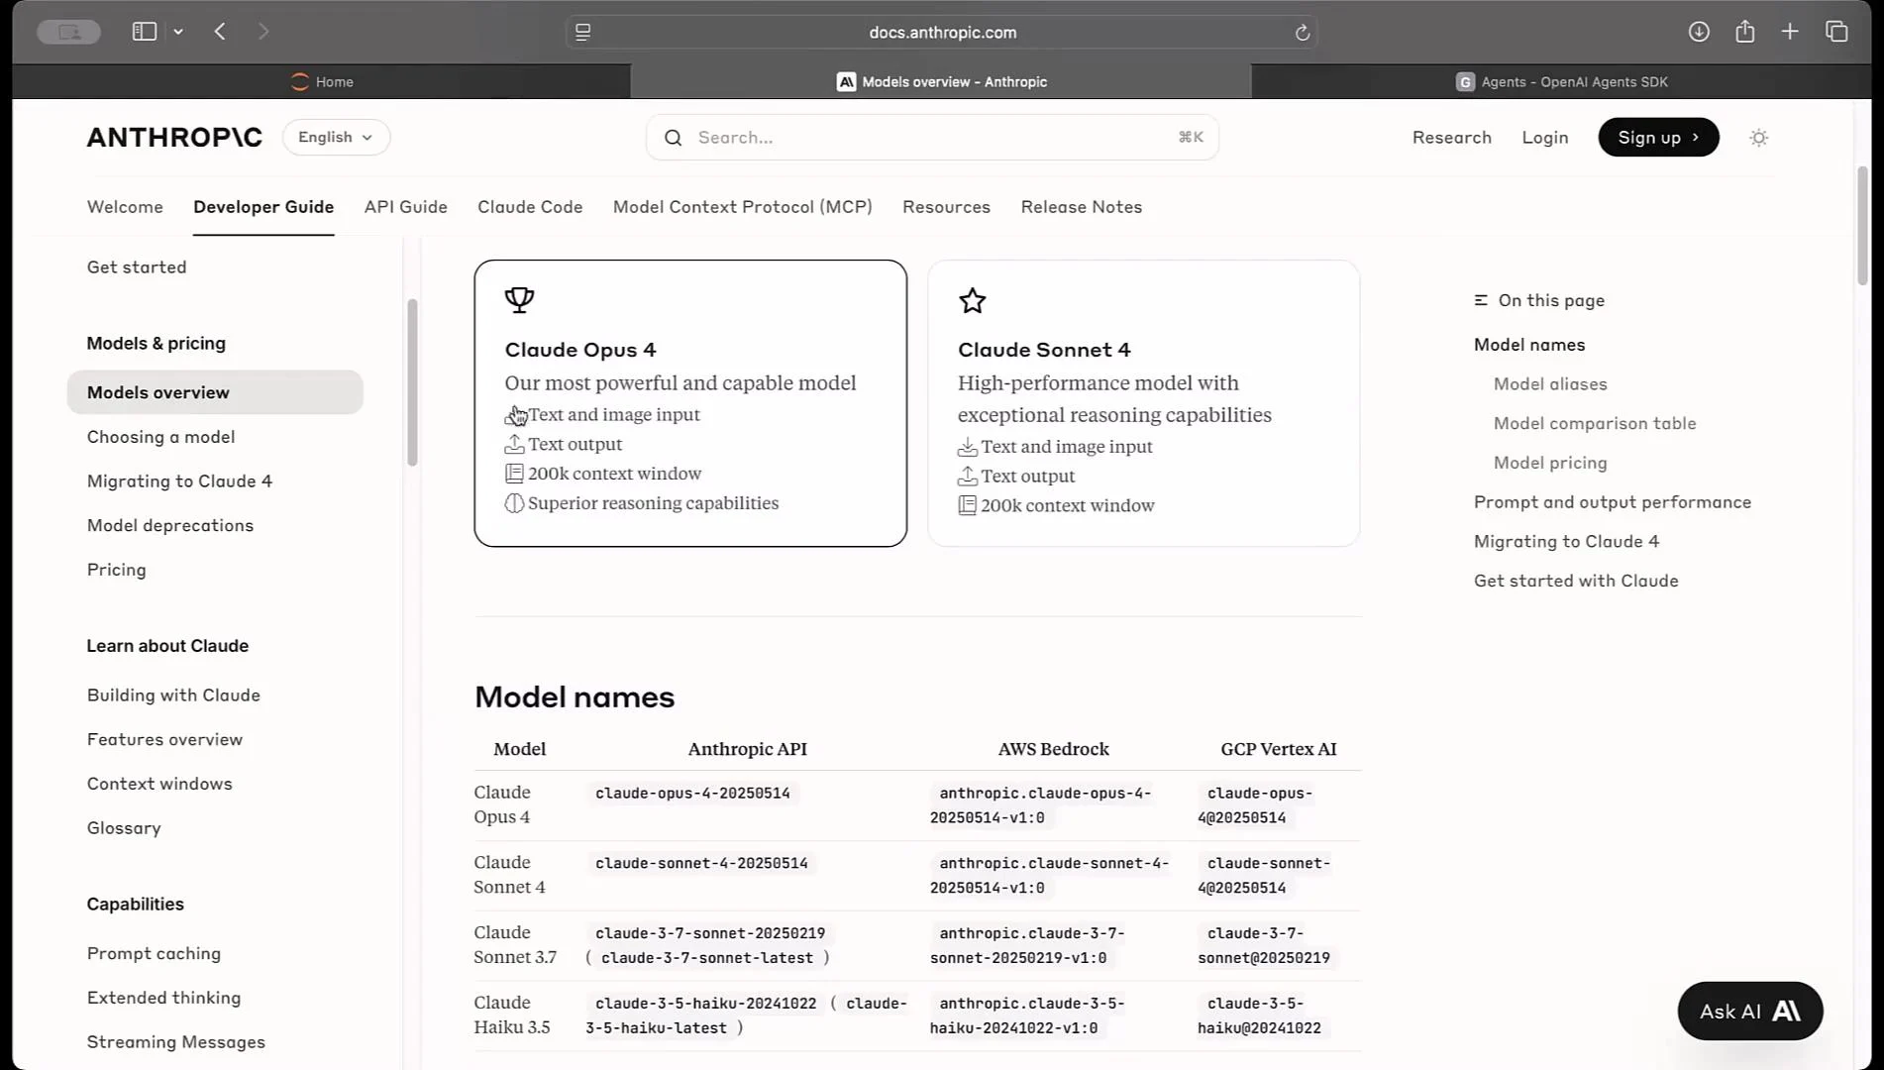Focus the Search field
Screen dimensions: 1884x1070
[x=932, y=138]
